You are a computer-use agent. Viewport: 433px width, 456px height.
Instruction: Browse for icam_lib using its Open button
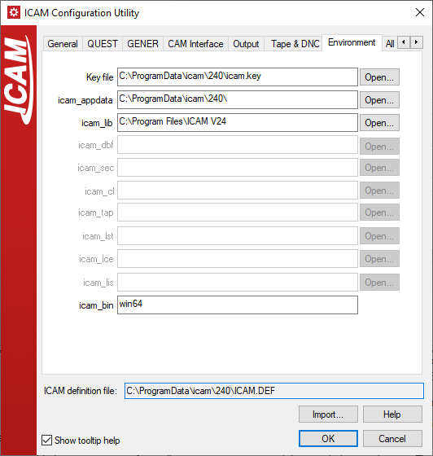(x=379, y=123)
